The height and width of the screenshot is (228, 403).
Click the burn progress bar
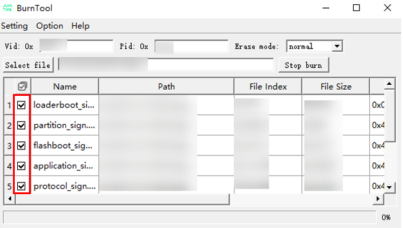click(190, 217)
